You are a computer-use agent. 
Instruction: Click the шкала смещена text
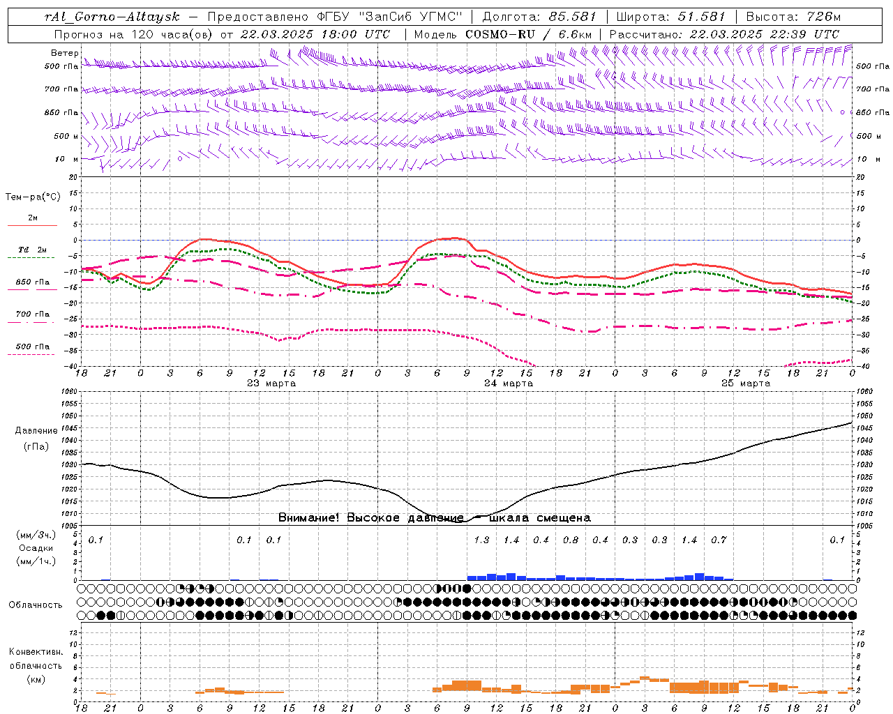[540, 518]
